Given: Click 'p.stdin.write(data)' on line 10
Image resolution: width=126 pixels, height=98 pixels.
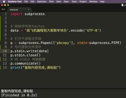Looking at the screenshot, I should tap(29, 51).
